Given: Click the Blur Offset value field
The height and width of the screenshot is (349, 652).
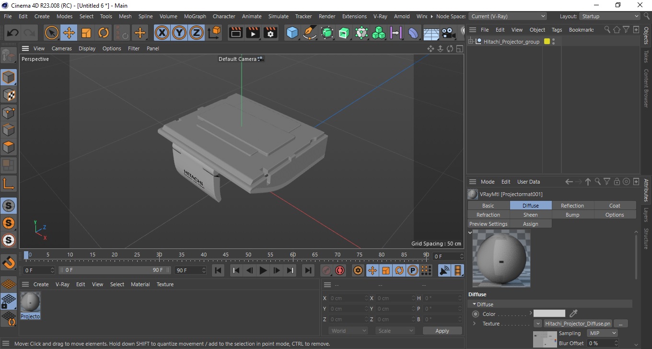Looking at the screenshot, I should 602,343.
